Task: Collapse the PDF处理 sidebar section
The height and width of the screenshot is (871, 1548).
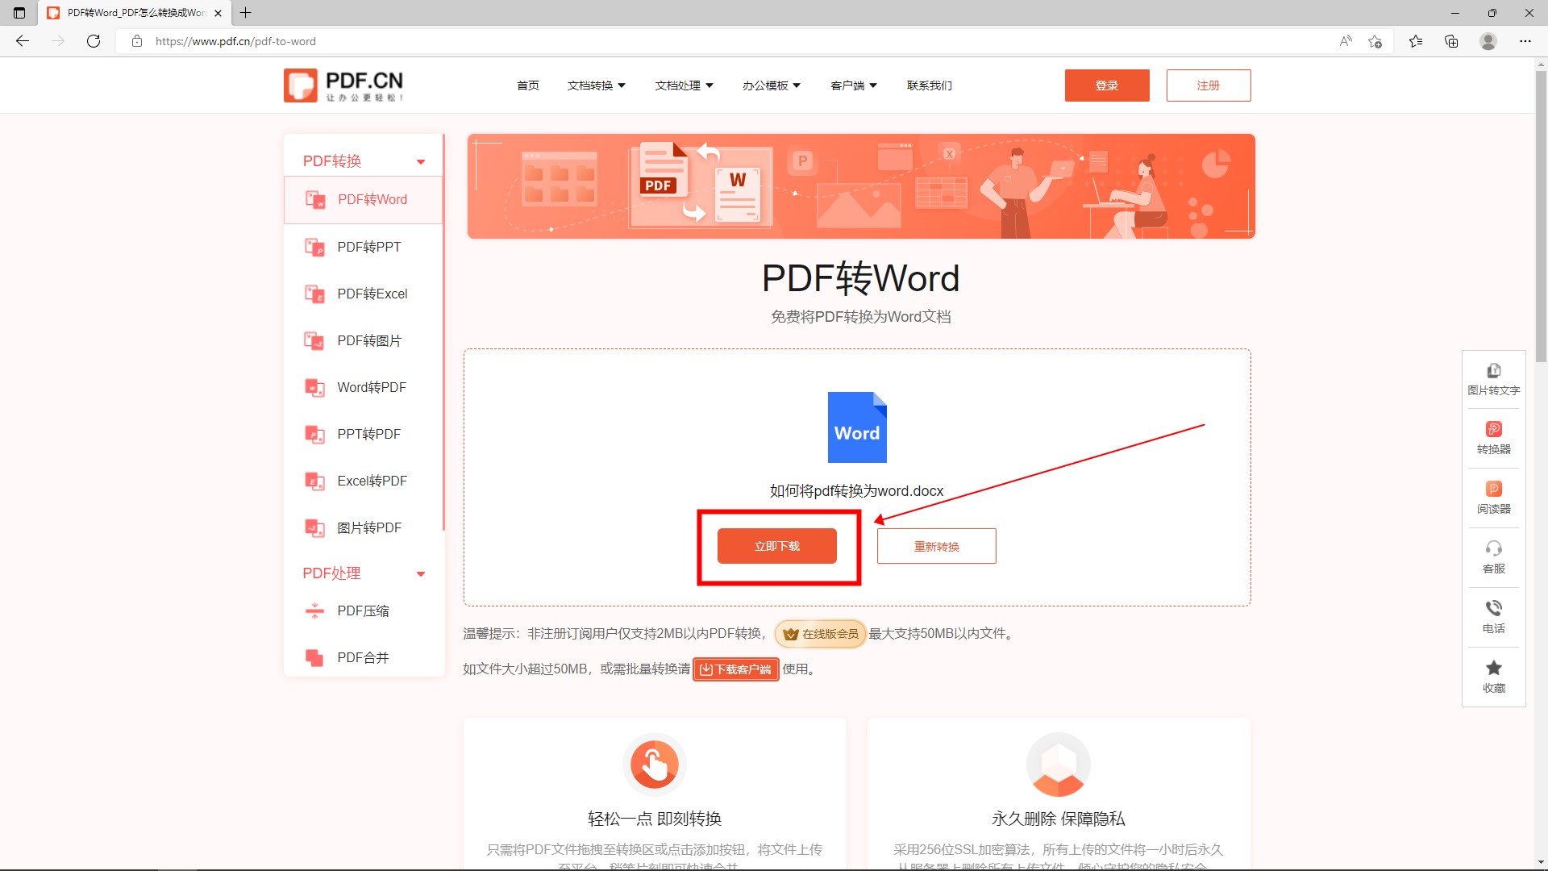Action: click(421, 574)
